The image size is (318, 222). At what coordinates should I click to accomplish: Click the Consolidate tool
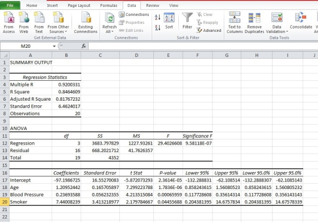(301, 21)
